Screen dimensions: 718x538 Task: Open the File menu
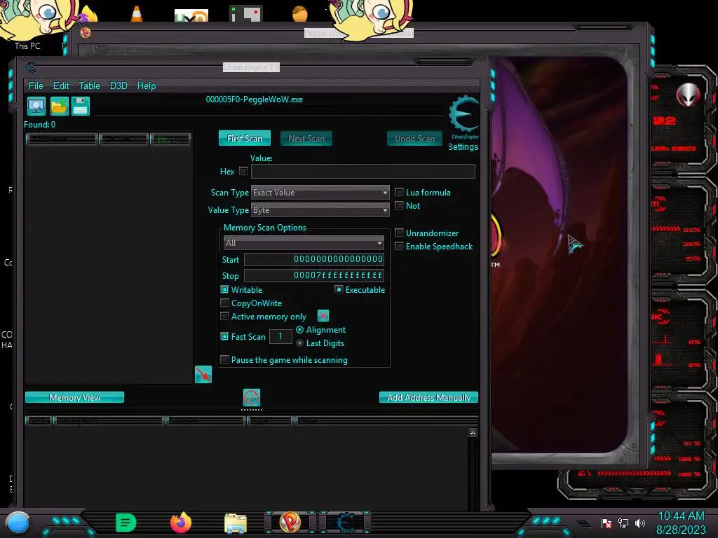coord(36,85)
